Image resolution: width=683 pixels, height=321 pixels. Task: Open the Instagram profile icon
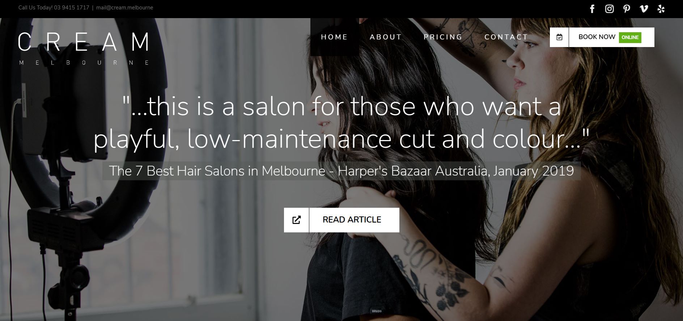pos(610,9)
